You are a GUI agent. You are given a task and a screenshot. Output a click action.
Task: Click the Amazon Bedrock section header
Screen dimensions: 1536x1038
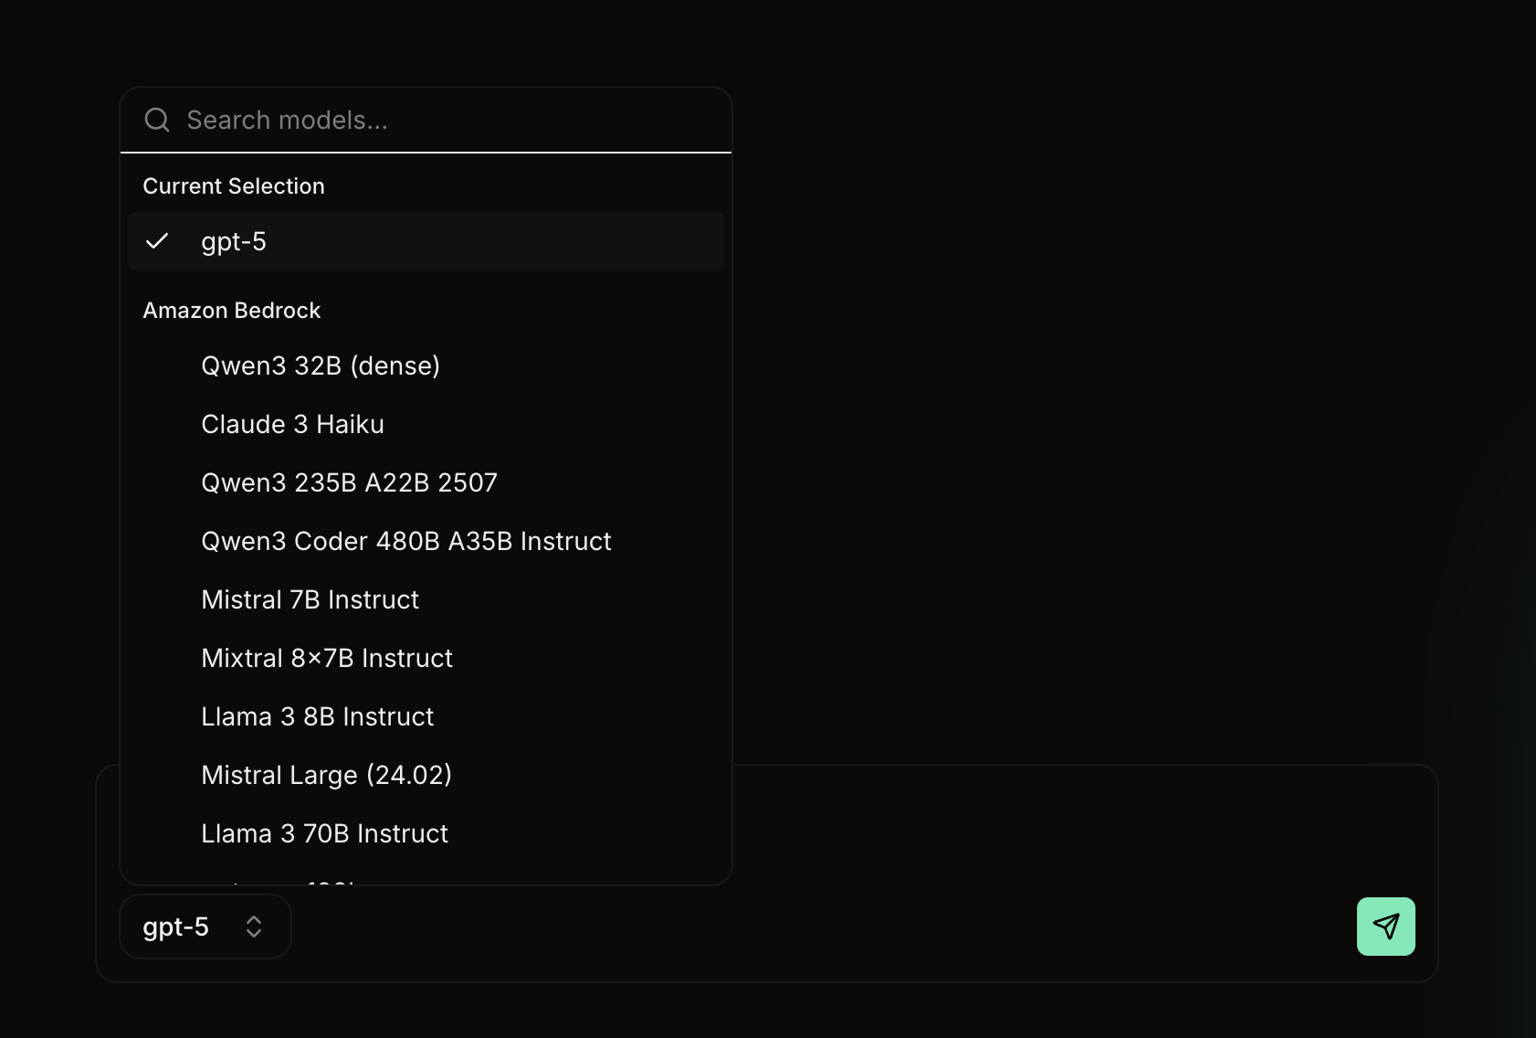(231, 310)
